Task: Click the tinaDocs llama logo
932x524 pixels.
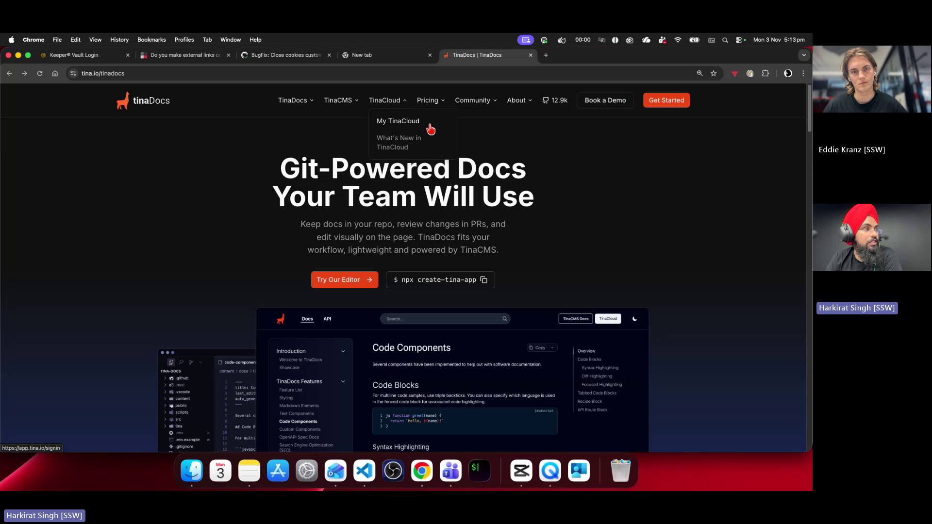Action: click(123, 100)
